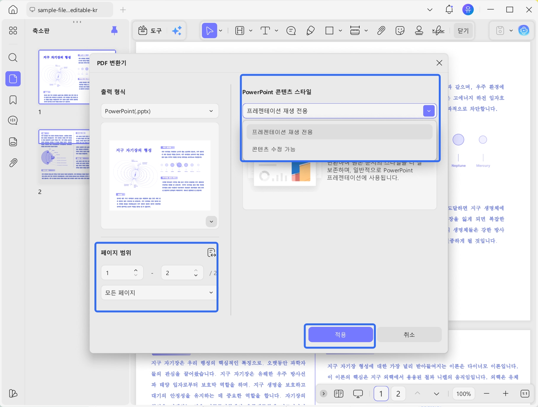Open the bookmarks sidebar panel

click(13, 100)
